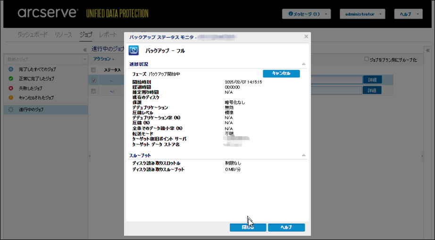The height and width of the screenshot is (240, 435).
Task: Click the 制限なし throttle value
Action: coord(233,163)
